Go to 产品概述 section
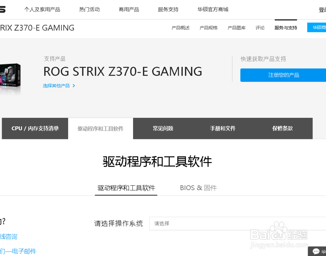The image size is (326, 256). [181, 28]
